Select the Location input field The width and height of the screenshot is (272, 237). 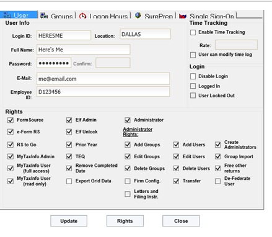[x=146, y=34]
